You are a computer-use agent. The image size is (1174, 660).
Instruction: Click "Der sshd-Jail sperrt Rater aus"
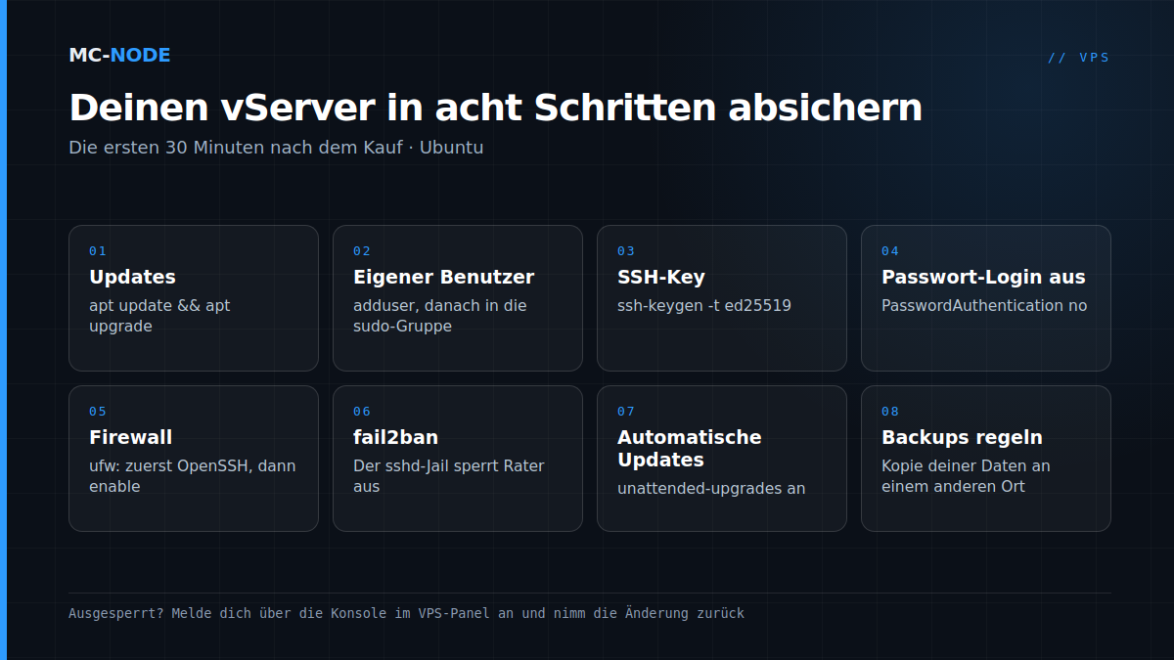pyautogui.click(x=449, y=476)
